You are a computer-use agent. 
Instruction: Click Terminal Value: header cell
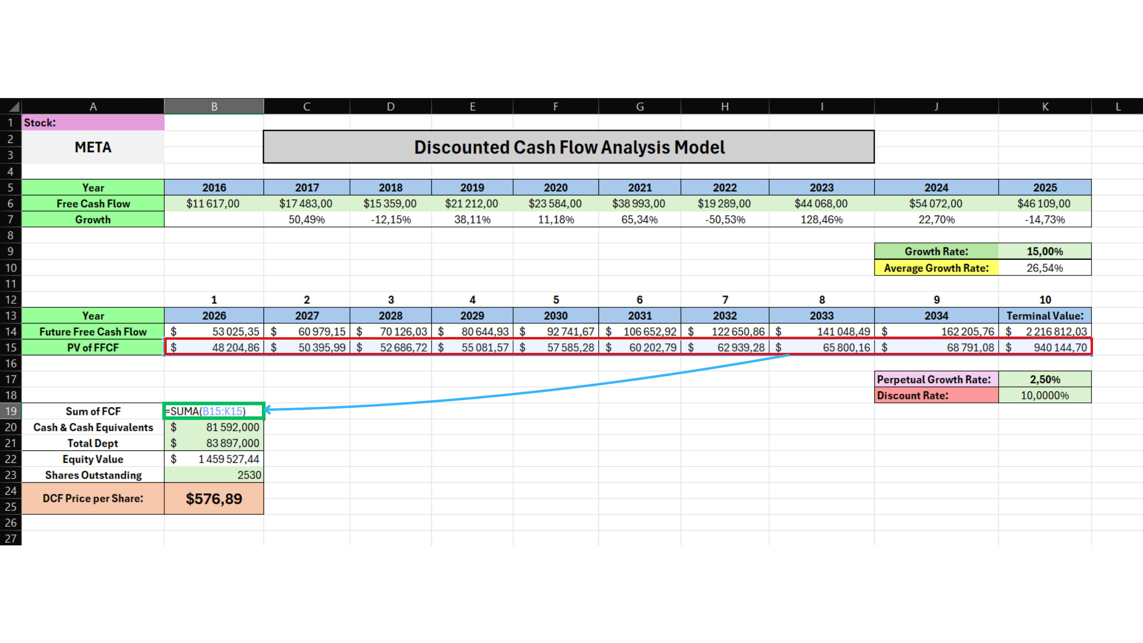click(1045, 316)
